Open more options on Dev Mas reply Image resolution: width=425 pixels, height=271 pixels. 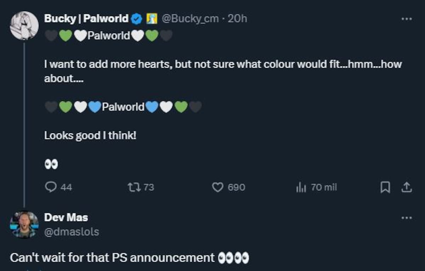tap(407, 217)
